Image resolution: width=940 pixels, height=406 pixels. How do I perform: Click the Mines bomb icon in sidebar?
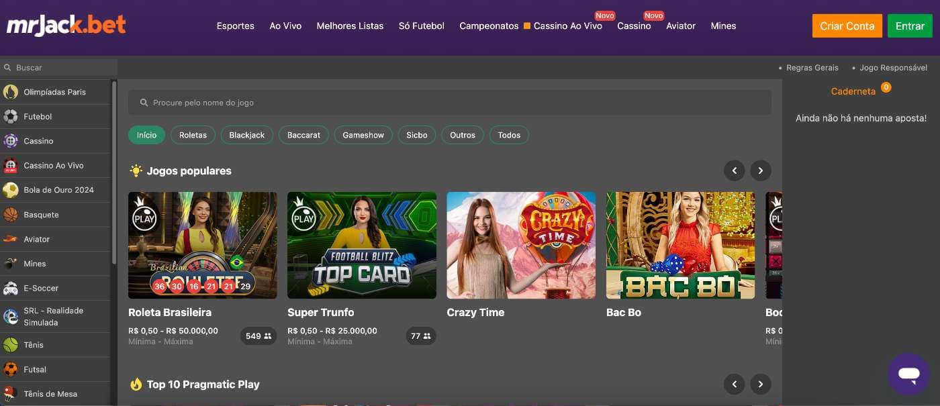click(11, 264)
